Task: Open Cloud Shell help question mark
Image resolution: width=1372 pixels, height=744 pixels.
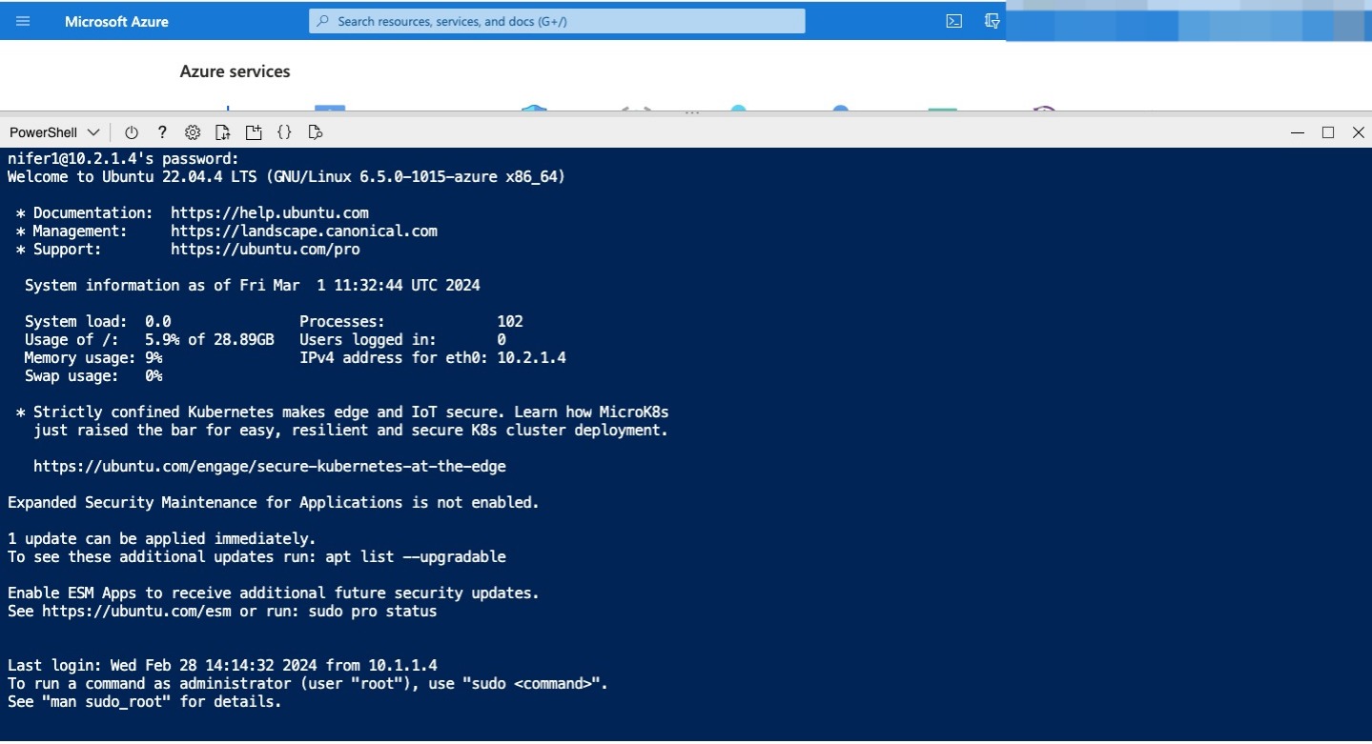Action: pos(162,132)
